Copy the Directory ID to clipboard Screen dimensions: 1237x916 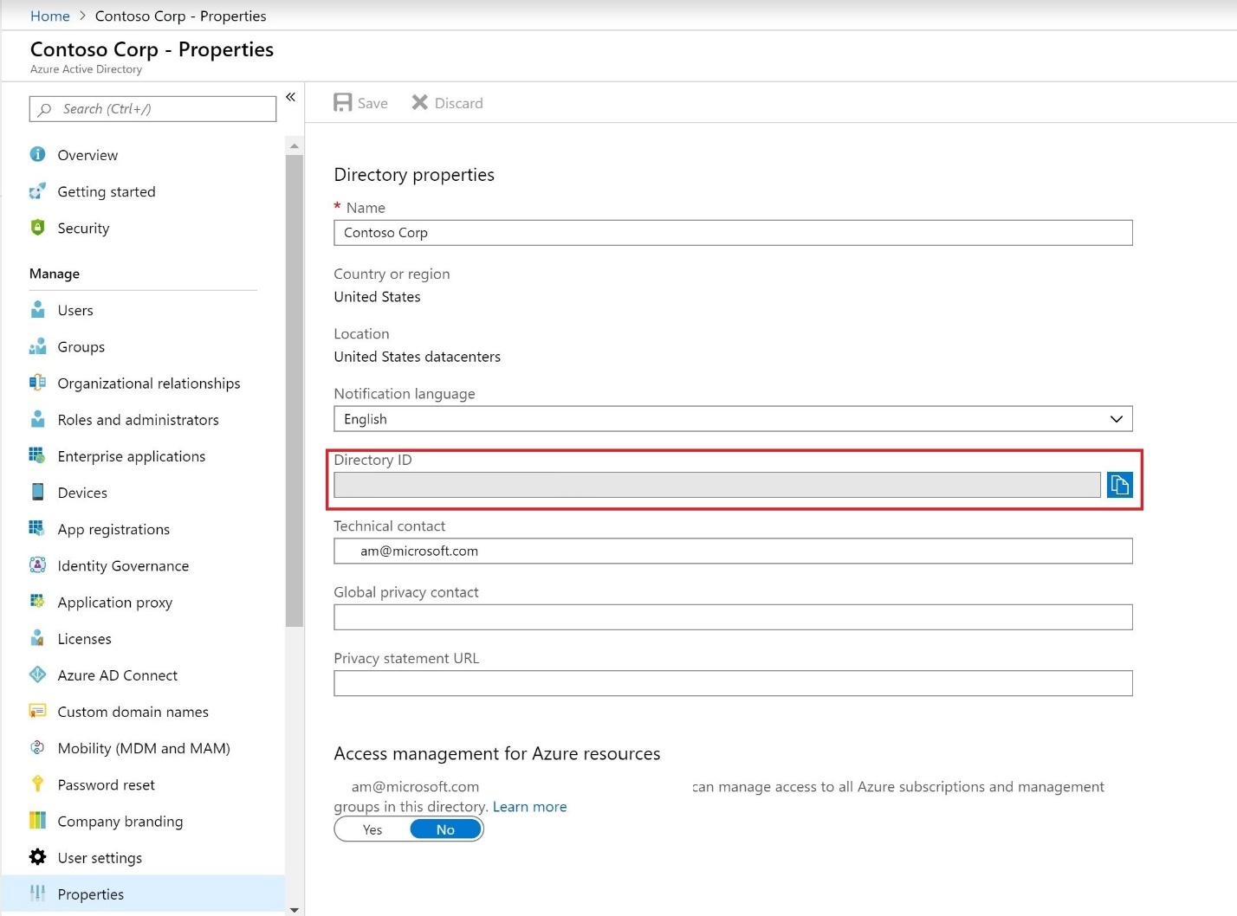[1119, 485]
